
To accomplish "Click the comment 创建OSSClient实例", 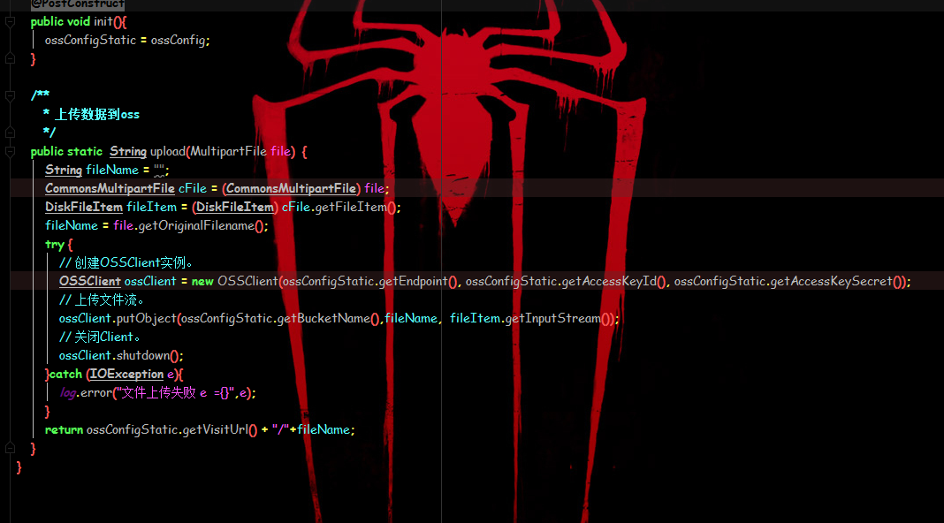I will tap(126, 263).
